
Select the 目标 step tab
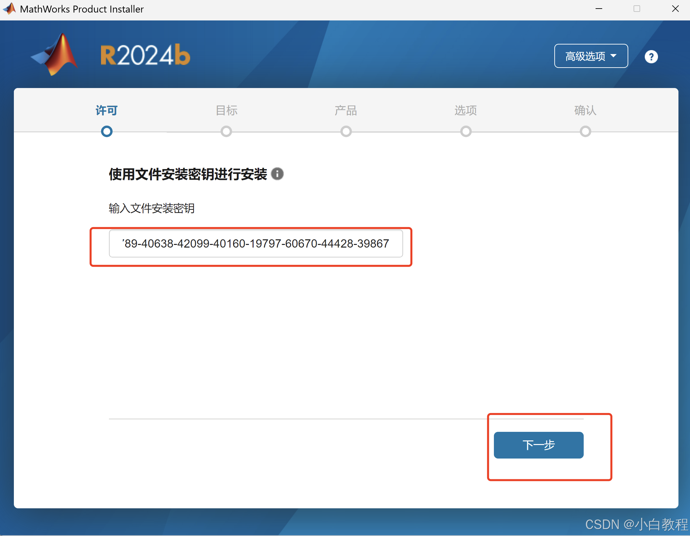[226, 110]
